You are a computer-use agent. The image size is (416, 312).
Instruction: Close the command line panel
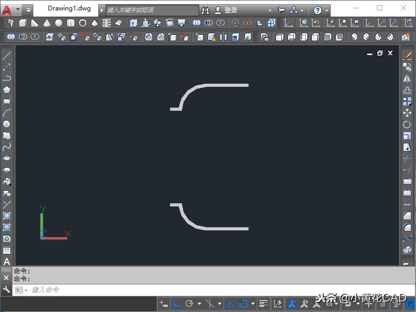7,278
